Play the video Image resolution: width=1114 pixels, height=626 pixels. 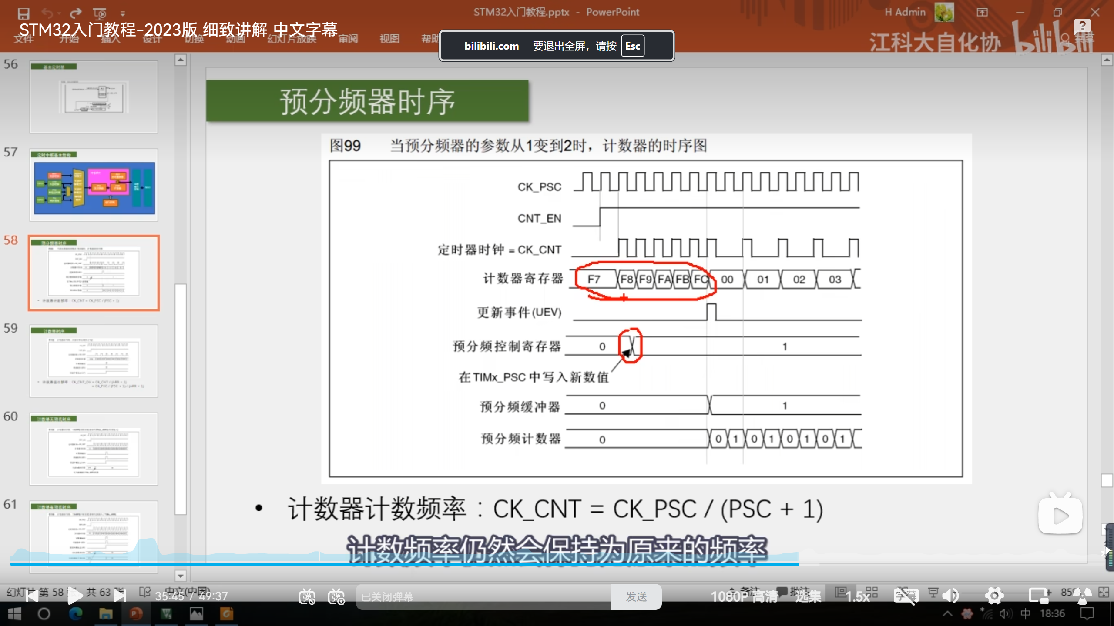[x=75, y=596]
